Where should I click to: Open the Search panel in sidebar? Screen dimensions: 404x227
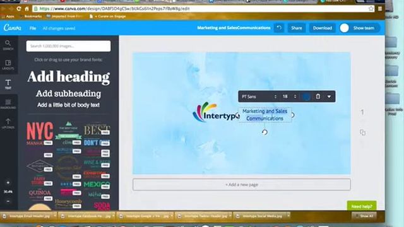click(x=8, y=45)
